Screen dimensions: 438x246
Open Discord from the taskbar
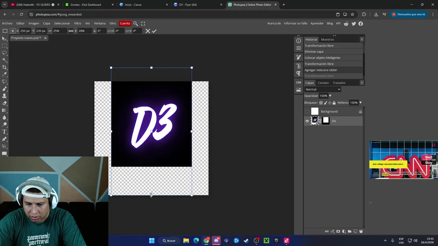pos(216,241)
